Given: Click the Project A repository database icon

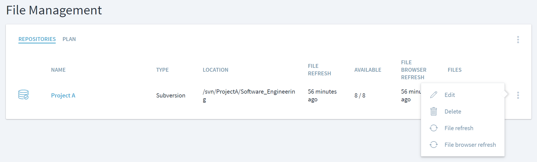Looking at the screenshot, I should 24,95.
